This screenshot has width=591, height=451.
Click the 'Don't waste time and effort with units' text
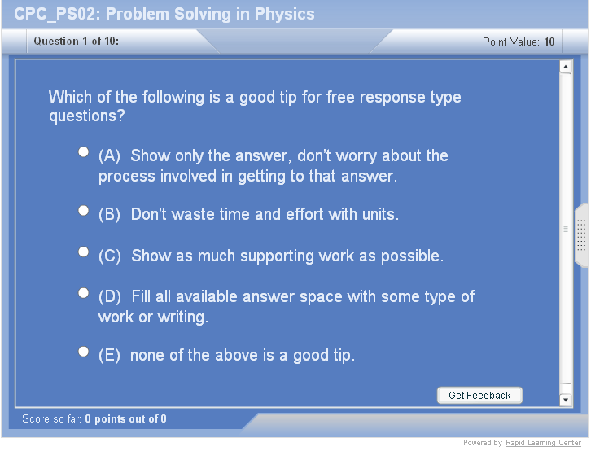tap(248, 215)
